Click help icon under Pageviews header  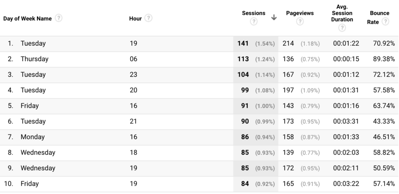click(300, 22)
